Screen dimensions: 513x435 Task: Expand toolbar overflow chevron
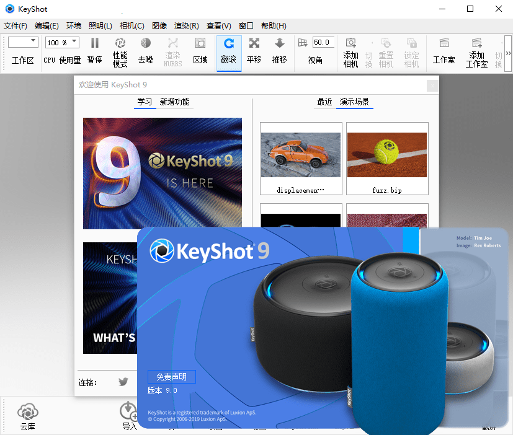508,53
